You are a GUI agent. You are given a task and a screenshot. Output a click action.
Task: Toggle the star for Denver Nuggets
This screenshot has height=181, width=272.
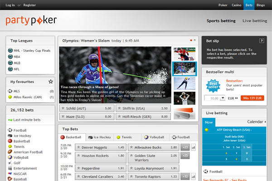tap(78, 147)
